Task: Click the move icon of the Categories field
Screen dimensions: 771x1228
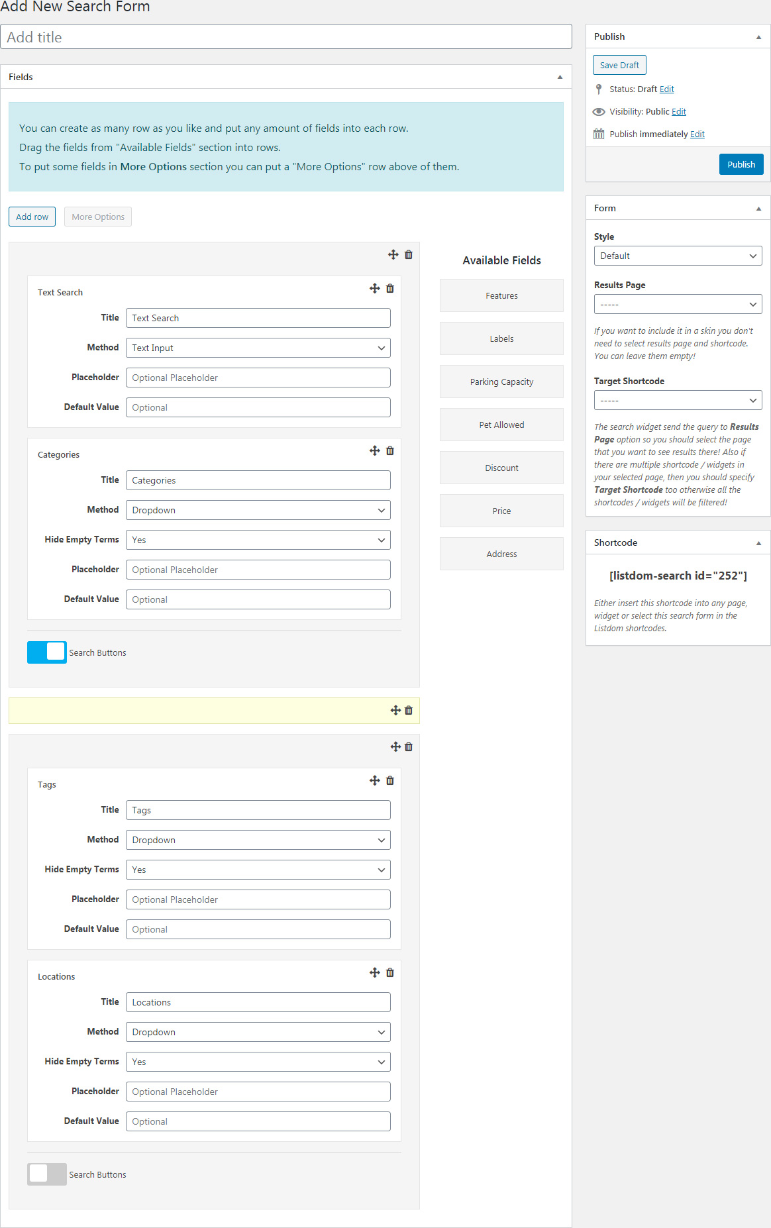Action: tap(375, 450)
